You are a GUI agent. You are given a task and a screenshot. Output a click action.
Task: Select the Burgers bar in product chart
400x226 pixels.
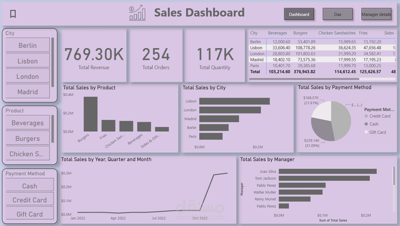pyautogui.click(x=91, y=114)
